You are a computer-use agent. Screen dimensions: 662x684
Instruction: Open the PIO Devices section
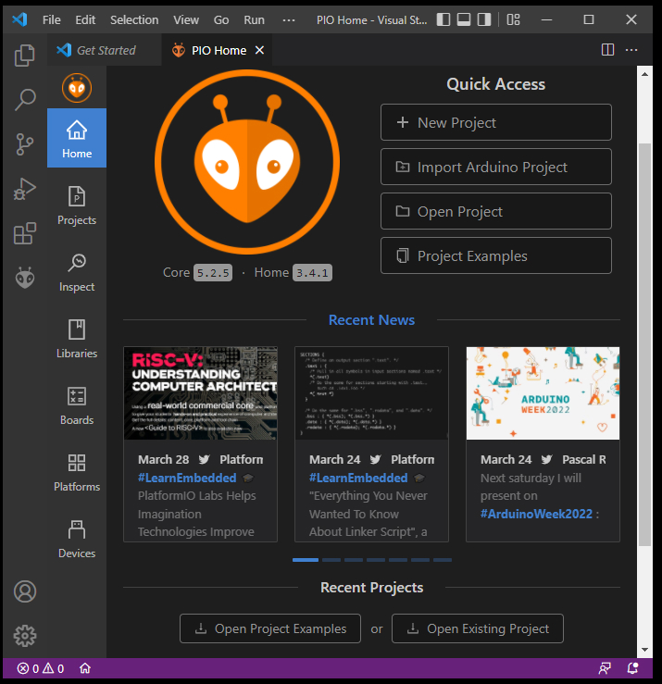tap(77, 540)
